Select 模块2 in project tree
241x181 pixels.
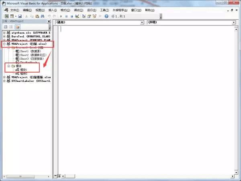pyautogui.click(x=22, y=74)
